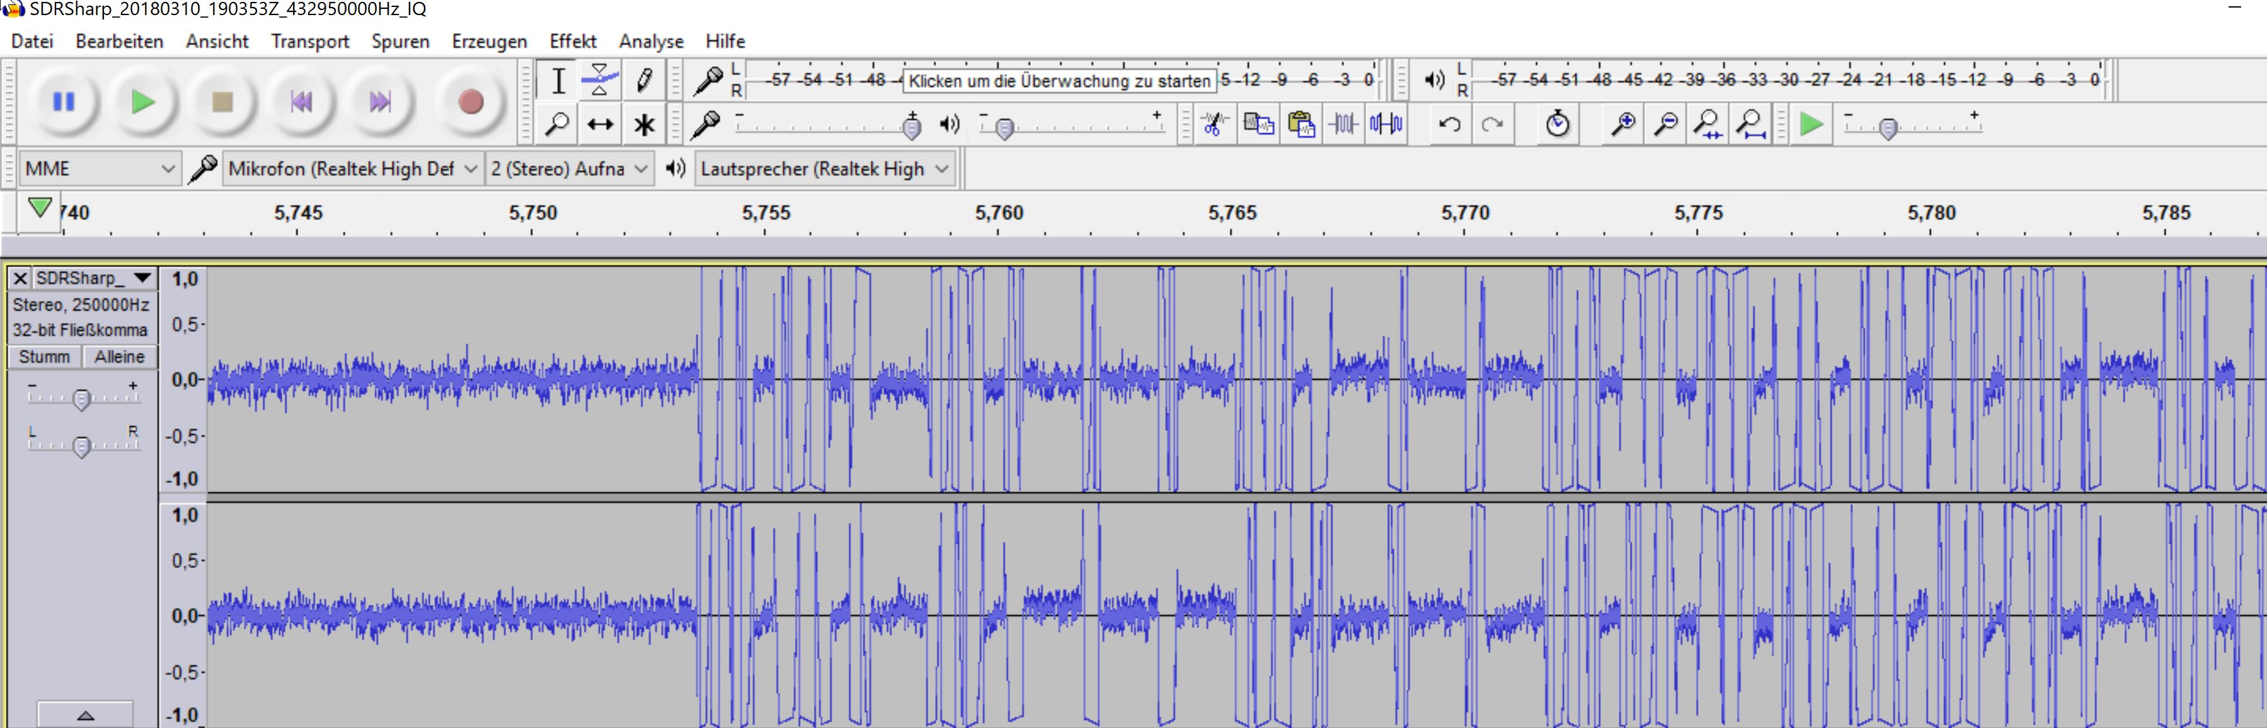
Task: Click the Copy icon in edit toolbar
Action: pos(1258,124)
